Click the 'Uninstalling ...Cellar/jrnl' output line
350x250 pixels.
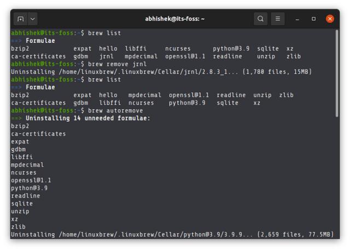[161, 72]
